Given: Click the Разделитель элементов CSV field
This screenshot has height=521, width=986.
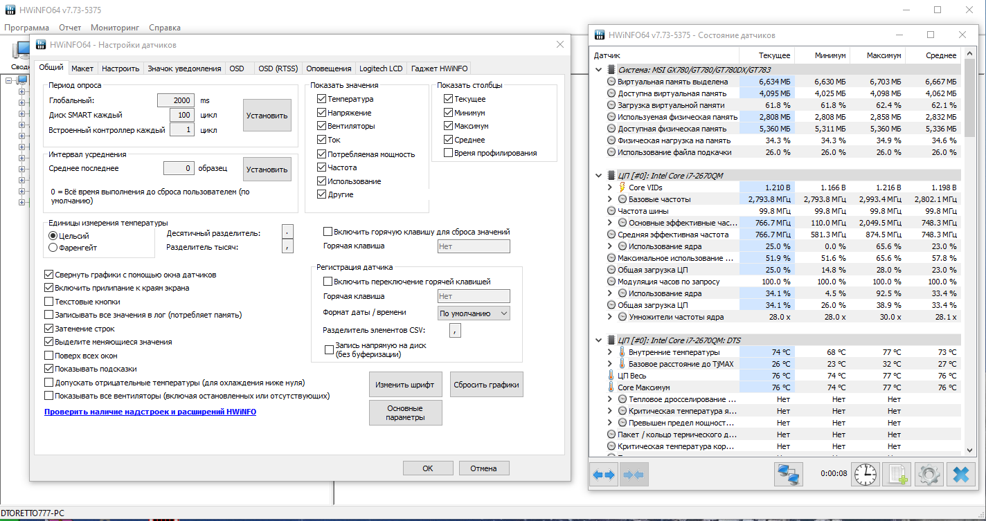Looking at the screenshot, I should [x=455, y=331].
